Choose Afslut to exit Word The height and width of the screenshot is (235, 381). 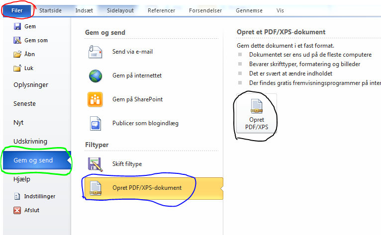tap(32, 210)
